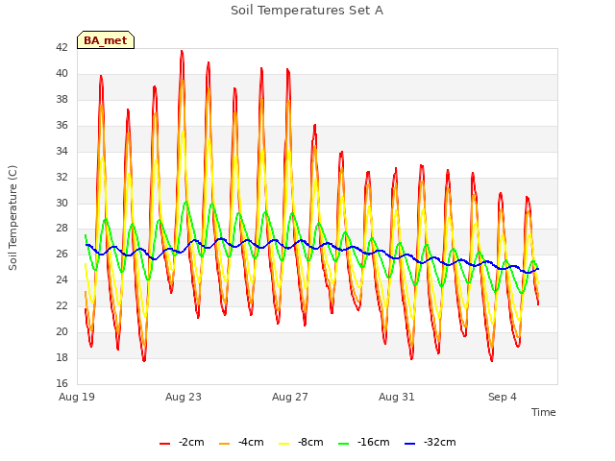Click the 40 y-axis tick label
Viewport: 615px width, 461px height.
tap(61, 73)
